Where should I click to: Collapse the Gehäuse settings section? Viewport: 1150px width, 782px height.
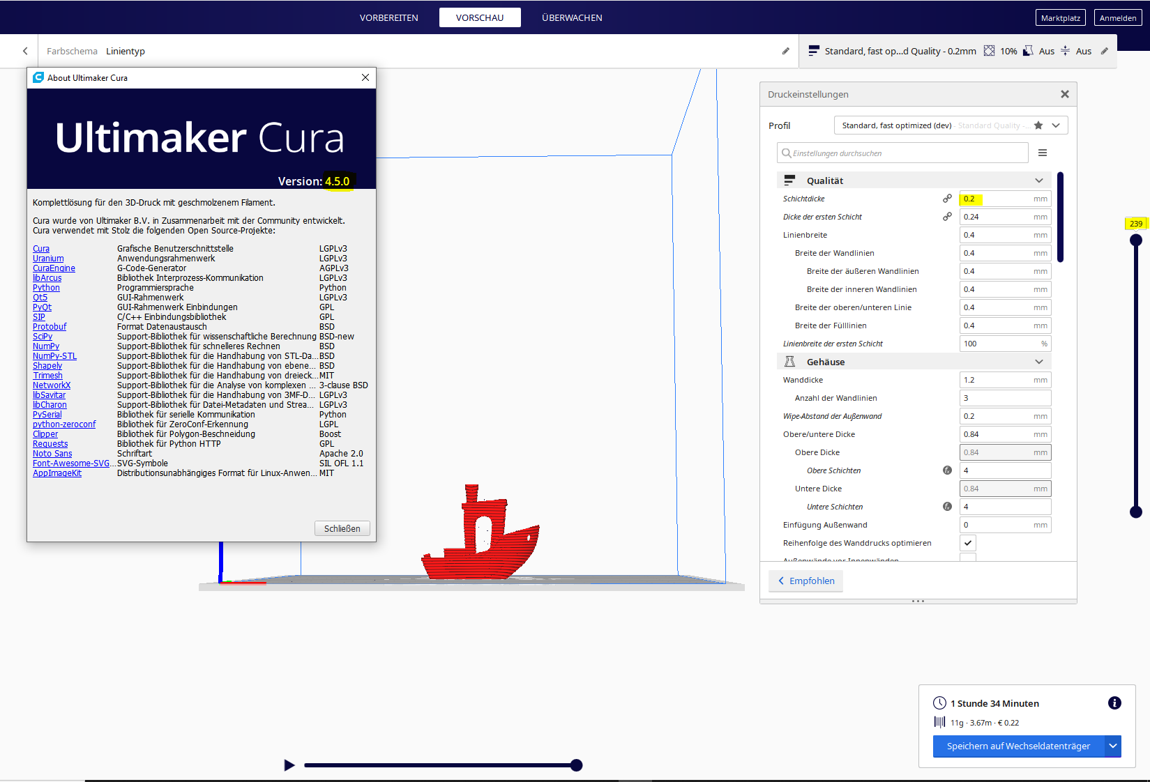point(1038,361)
